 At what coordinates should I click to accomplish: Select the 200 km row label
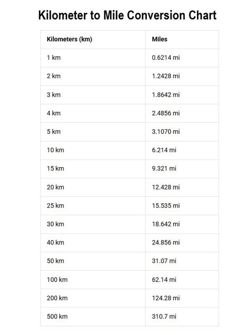click(x=57, y=298)
